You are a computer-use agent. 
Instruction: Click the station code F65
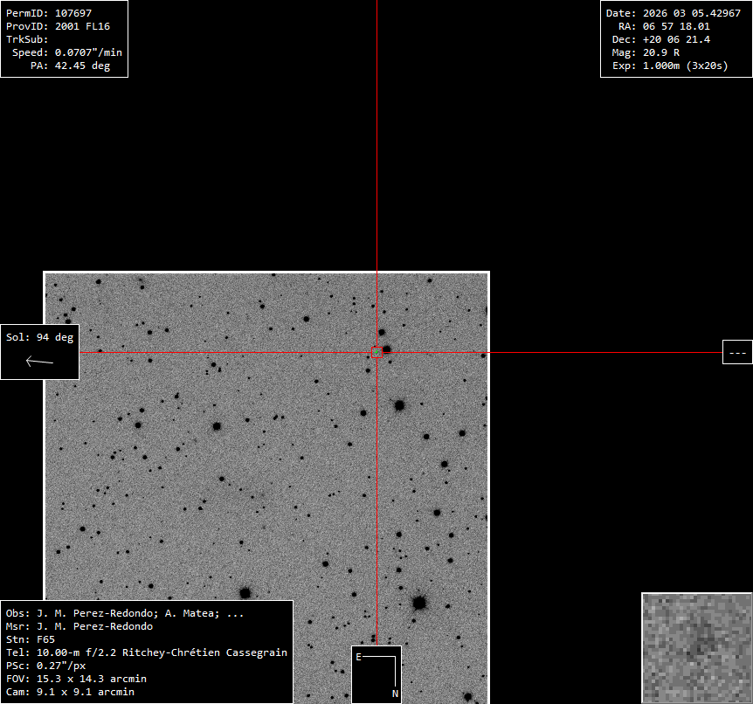(x=45, y=639)
